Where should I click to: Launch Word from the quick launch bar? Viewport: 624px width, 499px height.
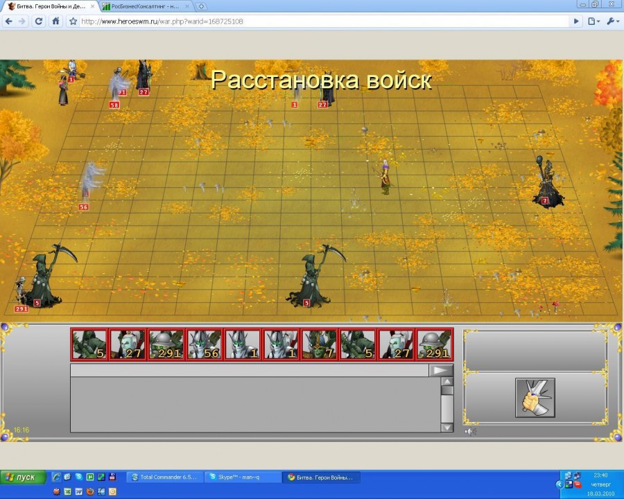(x=79, y=492)
